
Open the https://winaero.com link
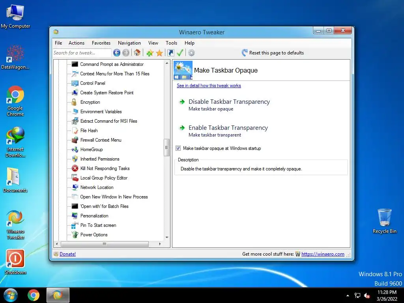[323, 254]
